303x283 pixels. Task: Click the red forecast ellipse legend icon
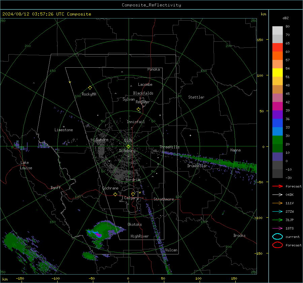(277, 245)
